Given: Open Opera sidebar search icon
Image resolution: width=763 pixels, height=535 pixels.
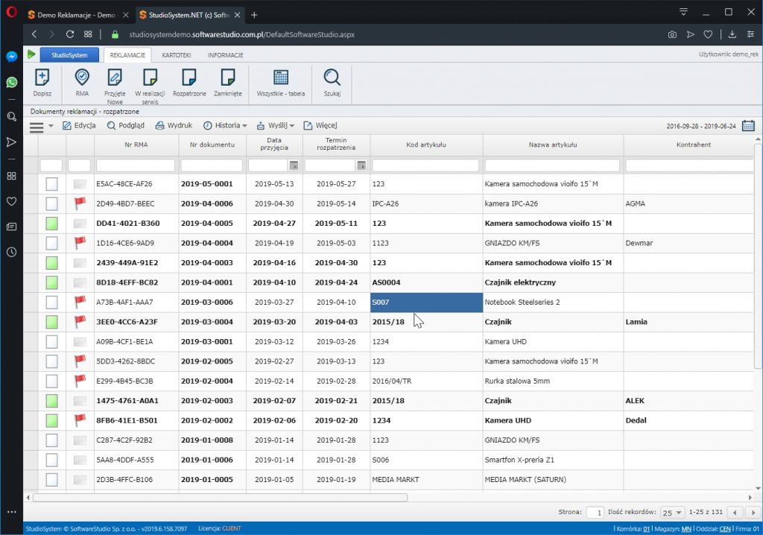Looking at the screenshot, I should (x=12, y=116).
